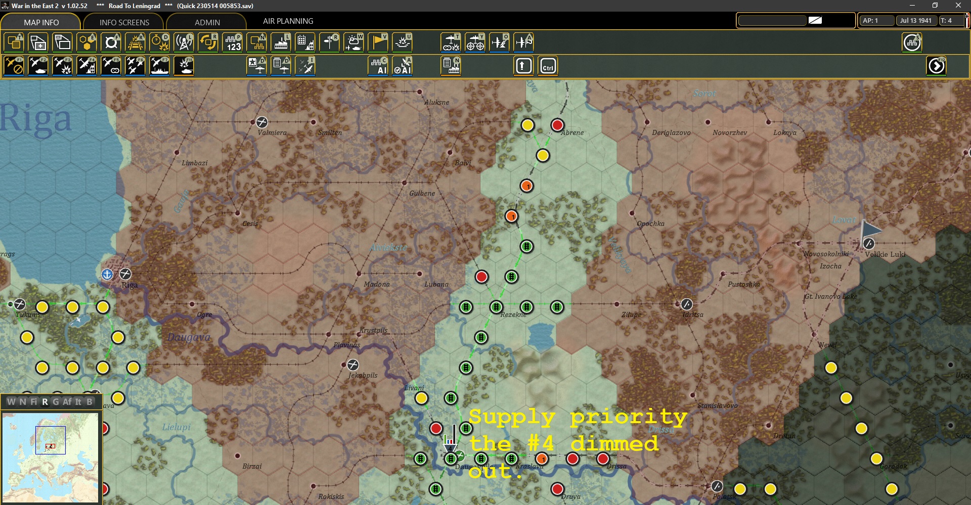
Task: Select the R minimap filter
Action: [45, 402]
